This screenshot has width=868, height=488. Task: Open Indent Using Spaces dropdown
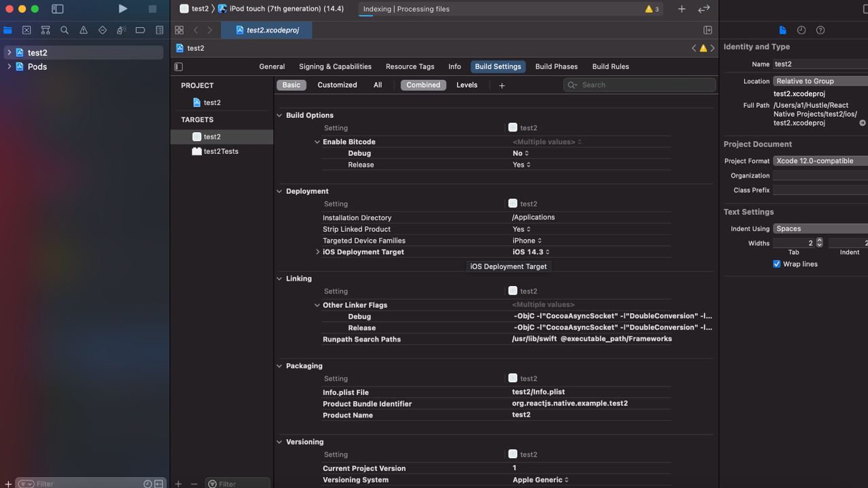pos(821,228)
